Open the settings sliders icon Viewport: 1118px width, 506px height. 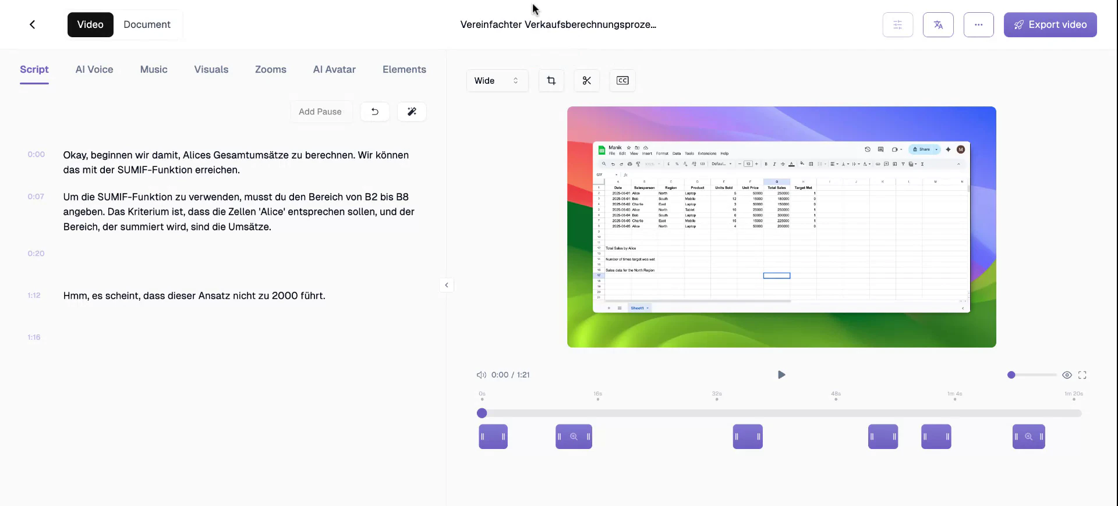(897, 24)
